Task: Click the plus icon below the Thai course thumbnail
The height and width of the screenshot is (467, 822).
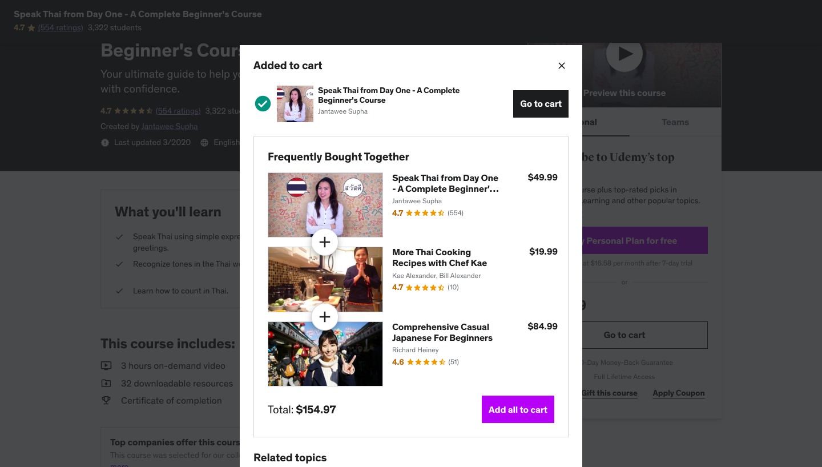Action: tap(325, 242)
